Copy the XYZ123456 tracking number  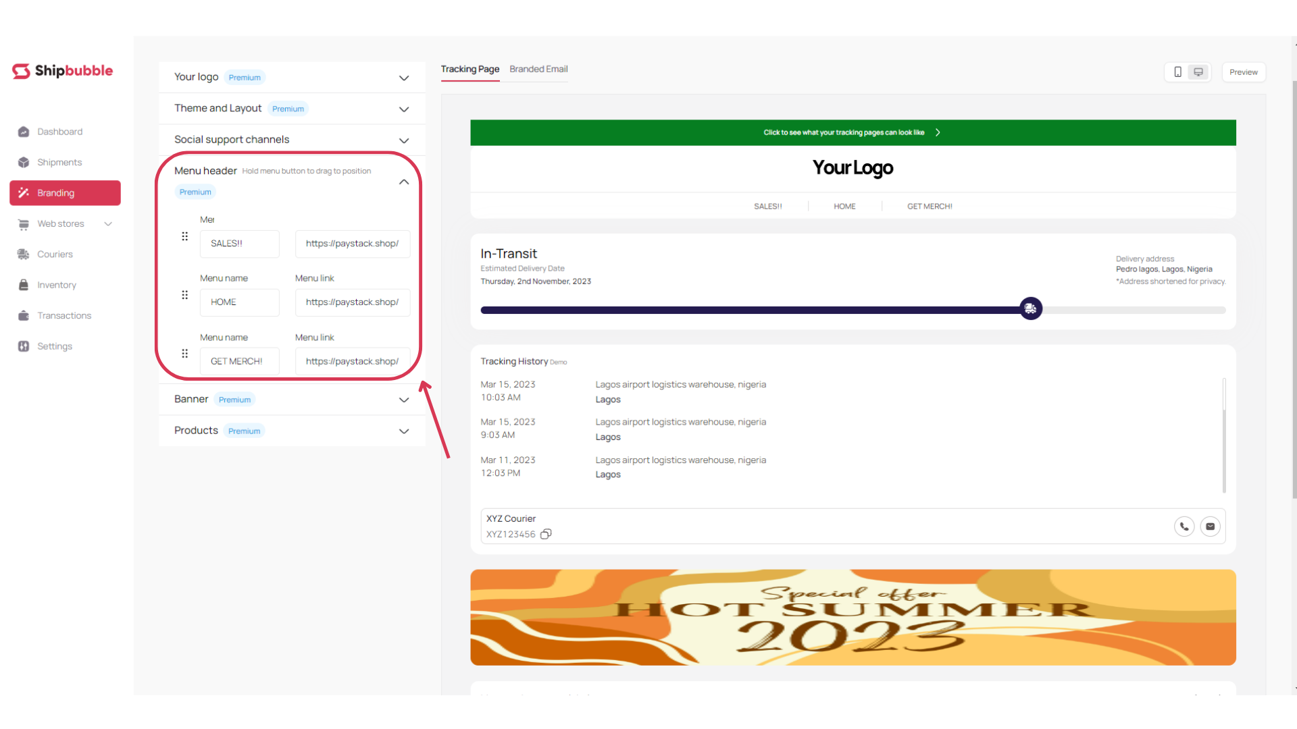(x=546, y=534)
